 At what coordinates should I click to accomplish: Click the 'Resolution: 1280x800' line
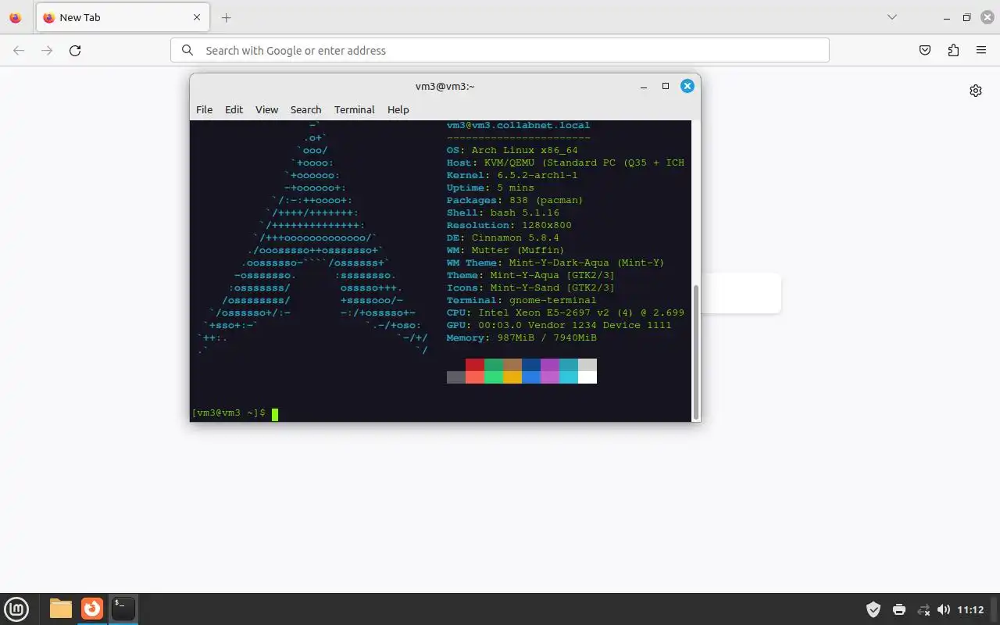[x=509, y=225]
